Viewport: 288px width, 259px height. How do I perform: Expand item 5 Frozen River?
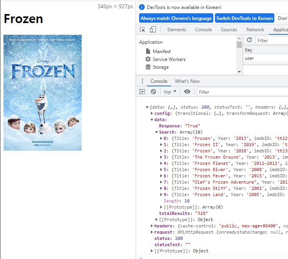click(161, 170)
